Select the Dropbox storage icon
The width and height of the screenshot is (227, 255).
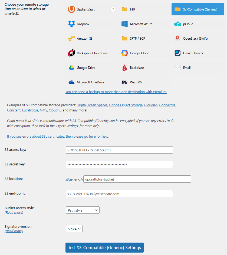click(71, 24)
